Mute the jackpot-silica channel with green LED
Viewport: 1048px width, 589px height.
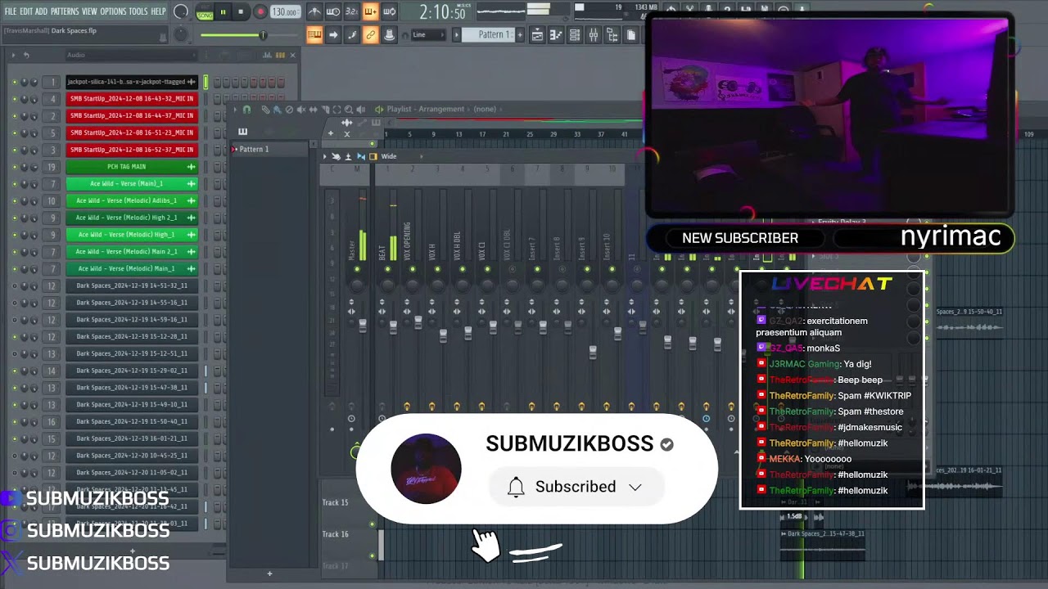(14, 82)
